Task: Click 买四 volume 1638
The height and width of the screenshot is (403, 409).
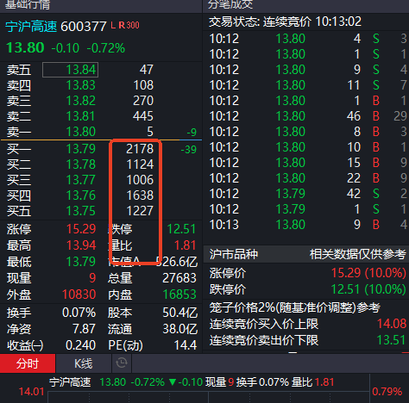Action: pyautogui.click(x=140, y=195)
